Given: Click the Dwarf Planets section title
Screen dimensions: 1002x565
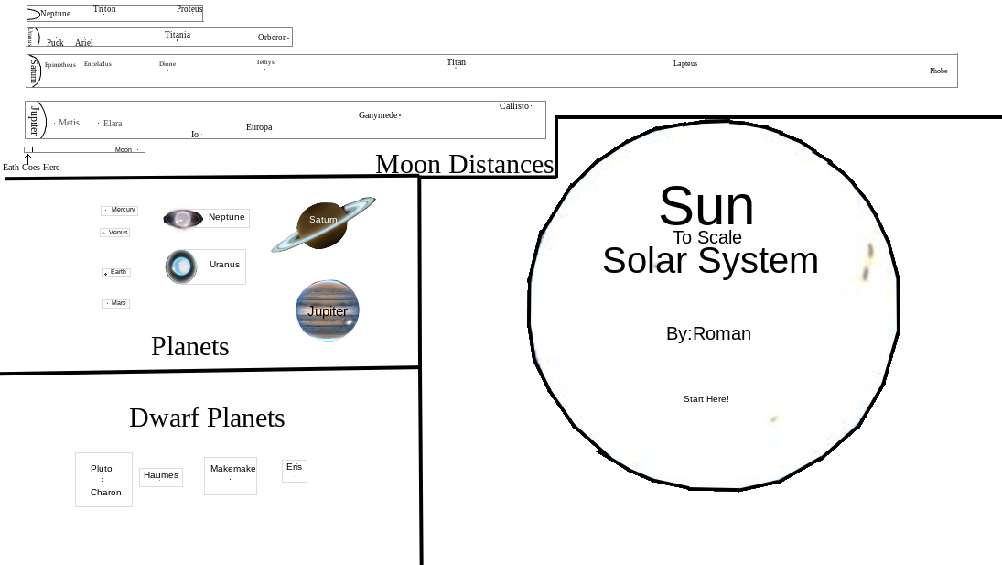Looking at the screenshot, I should (207, 418).
